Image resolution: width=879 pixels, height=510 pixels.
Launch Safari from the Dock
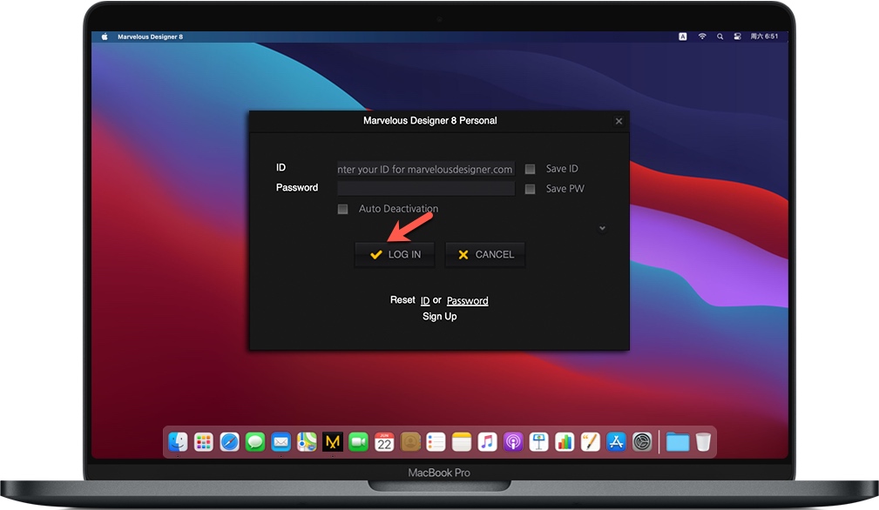pos(229,442)
